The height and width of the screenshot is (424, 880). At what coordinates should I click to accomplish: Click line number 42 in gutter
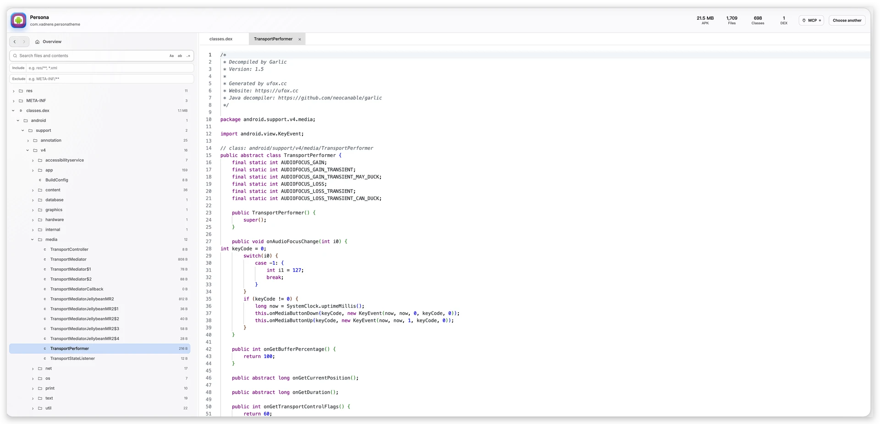pos(209,349)
